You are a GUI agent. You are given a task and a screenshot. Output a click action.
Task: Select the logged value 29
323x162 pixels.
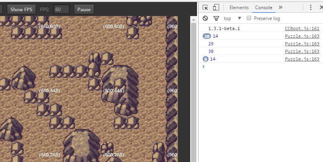[211, 44]
